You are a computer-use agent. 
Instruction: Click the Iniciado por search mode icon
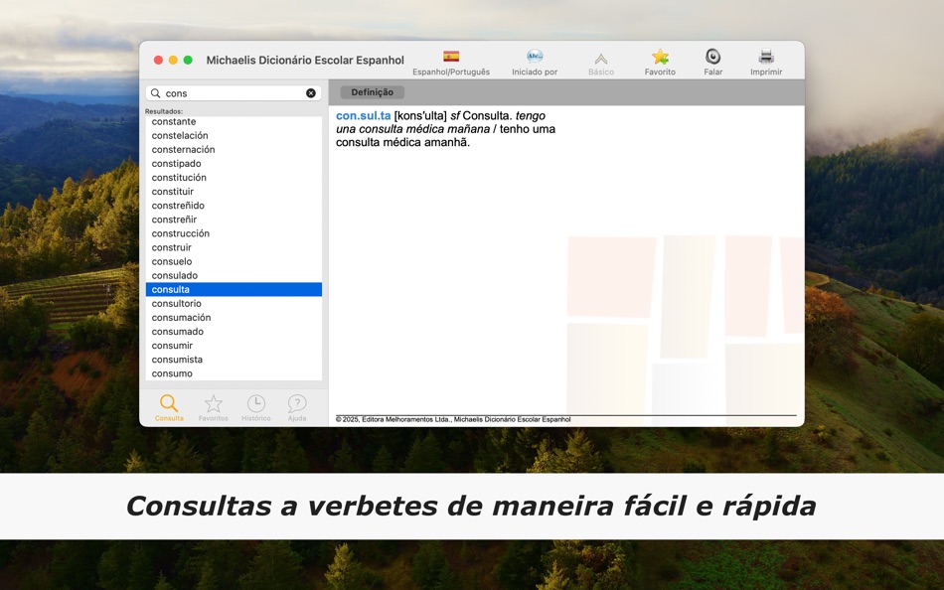[x=534, y=57]
